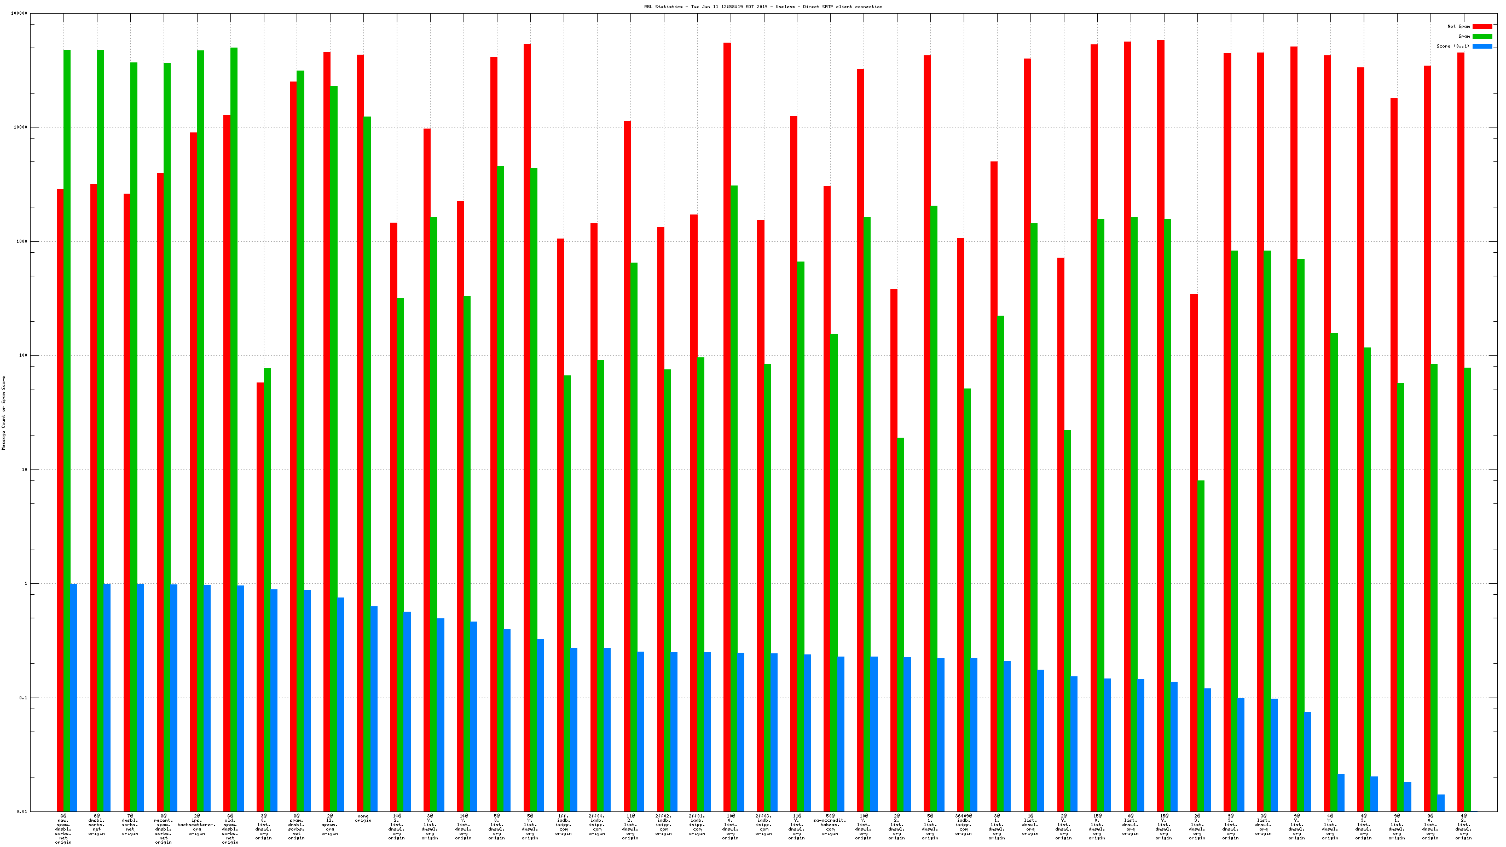Click the RBL Statistics chart title

tap(763, 7)
